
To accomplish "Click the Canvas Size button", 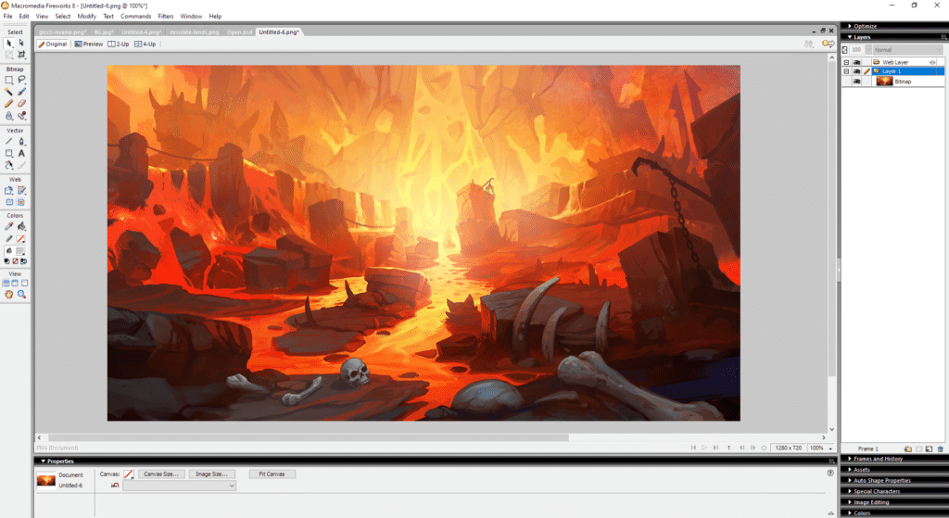I will tap(161, 474).
